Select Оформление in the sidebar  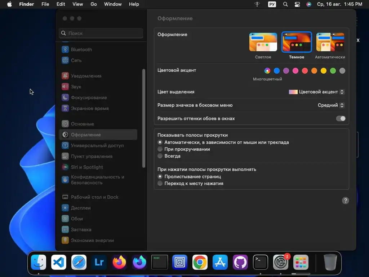tap(98, 135)
